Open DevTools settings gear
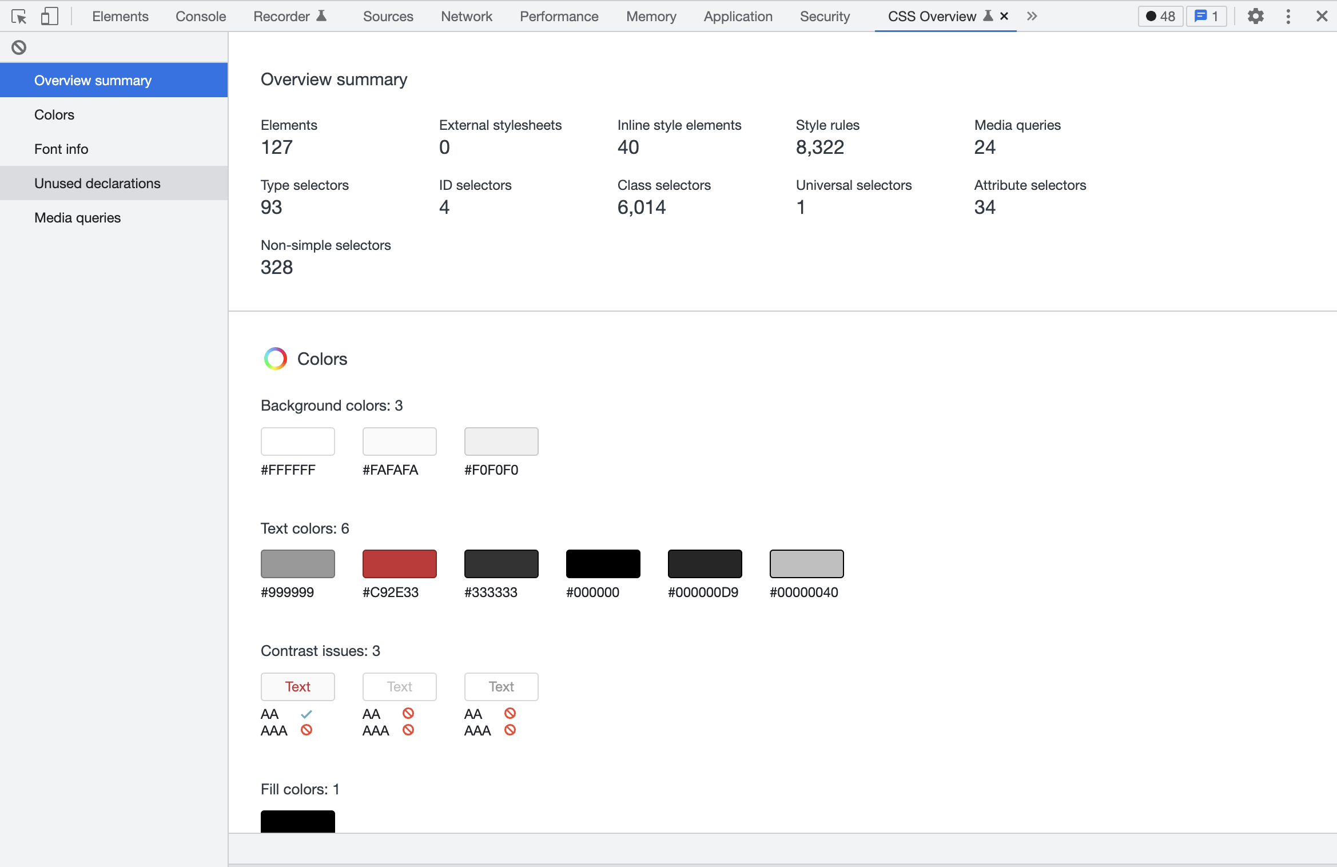This screenshot has height=867, width=1337. point(1255,17)
